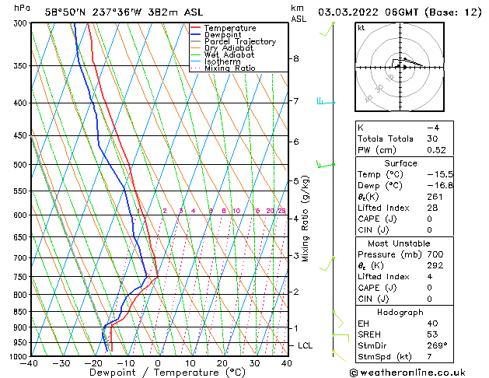Click the Surface section heading
This screenshot has width=489, height=378.
click(400, 163)
